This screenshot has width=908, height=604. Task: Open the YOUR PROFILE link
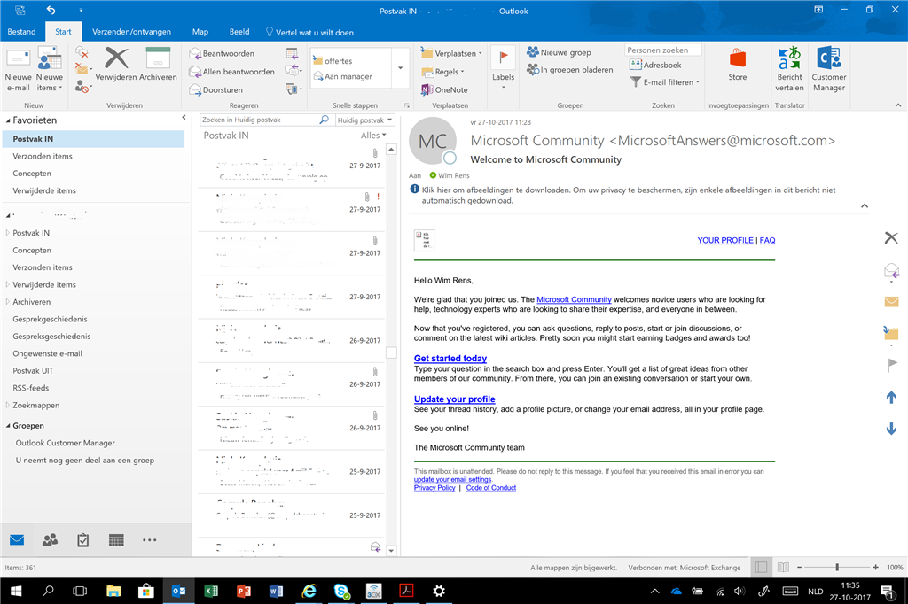tap(725, 240)
